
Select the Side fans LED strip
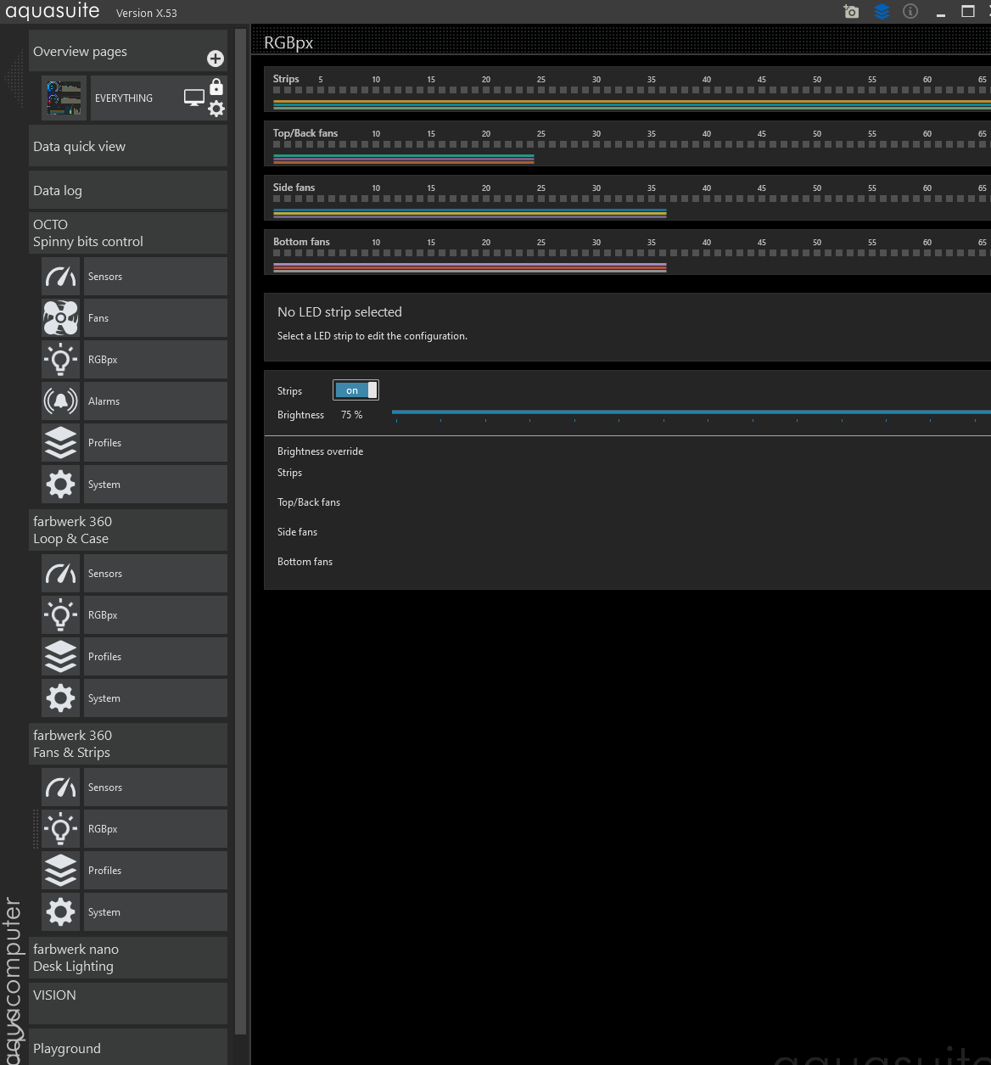(x=627, y=198)
